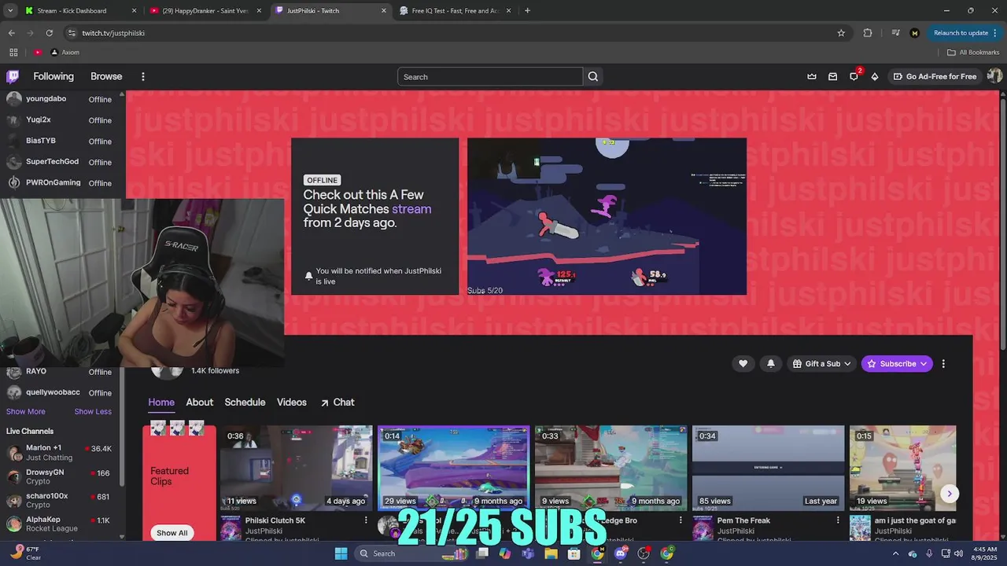
Task: Open the Axiom bookmark
Action: [65, 52]
